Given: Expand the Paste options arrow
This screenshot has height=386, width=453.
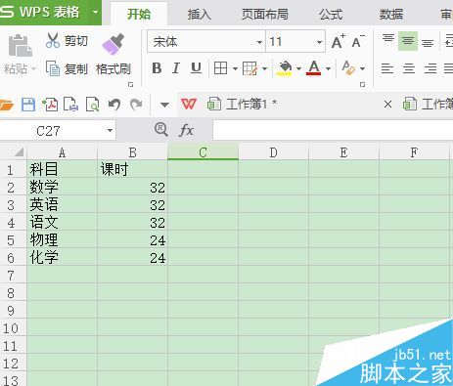Looking at the screenshot, I should pyautogui.click(x=33, y=69).
